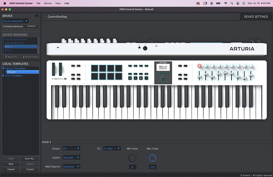Select the Default factory template
The width and height of the screenshot is (273, 177).
11,72
